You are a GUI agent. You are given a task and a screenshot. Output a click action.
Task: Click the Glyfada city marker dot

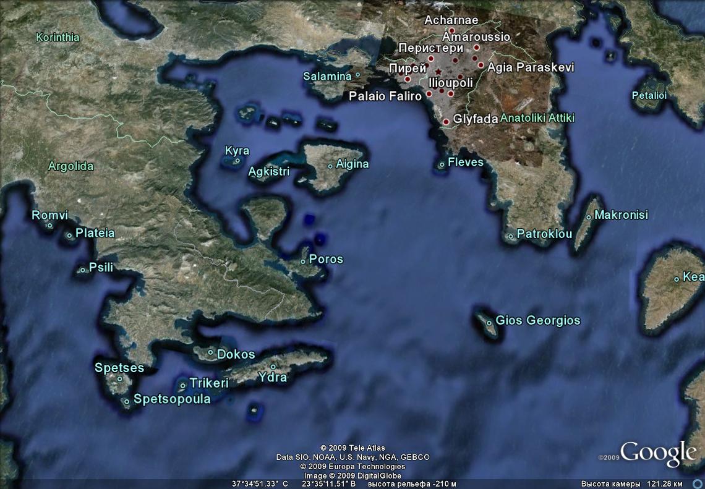[x=446, y=122]
